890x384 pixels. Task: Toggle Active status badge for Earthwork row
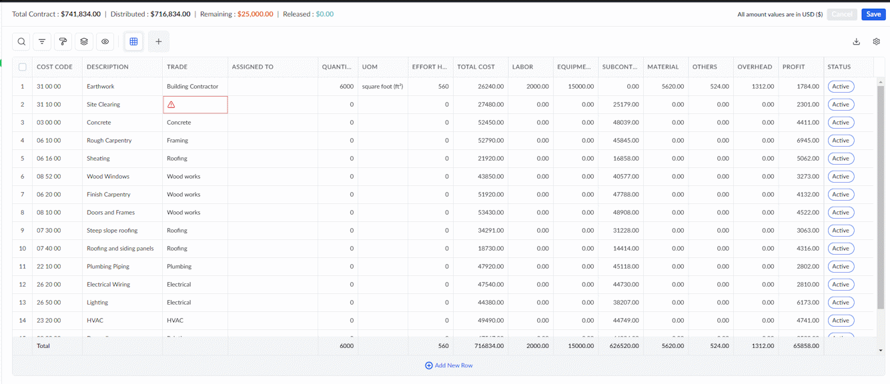coord(841,87)
